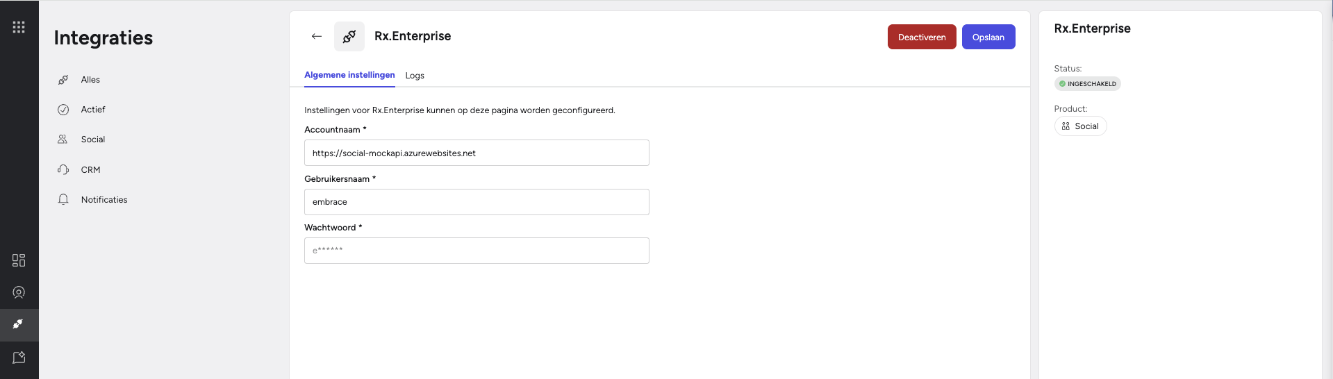1333x379 pixels.
Task: Save settings with Opslaan button
Action: pos(988,37)
